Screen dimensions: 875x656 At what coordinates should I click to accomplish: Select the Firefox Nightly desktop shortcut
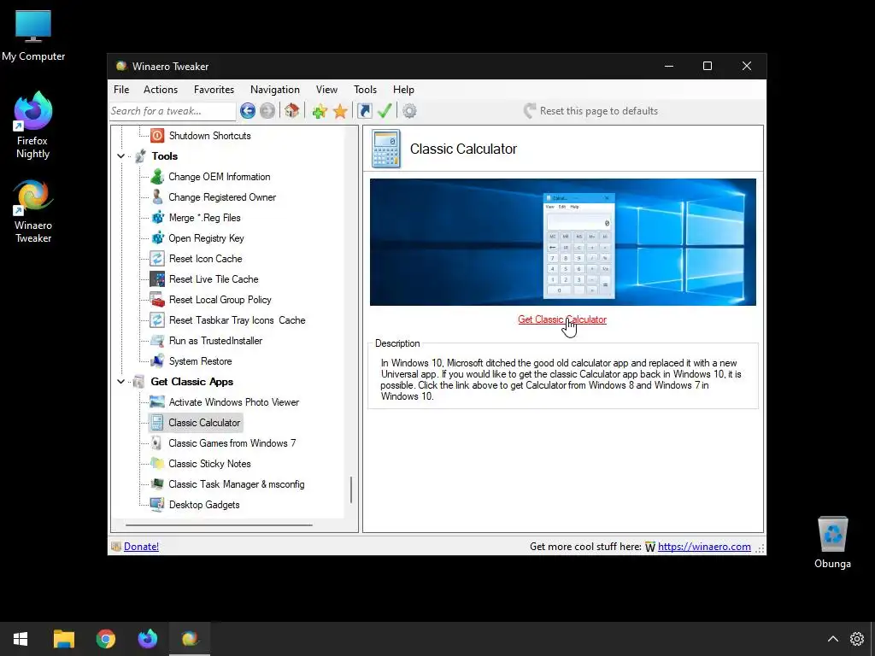(x=33, y=126)
